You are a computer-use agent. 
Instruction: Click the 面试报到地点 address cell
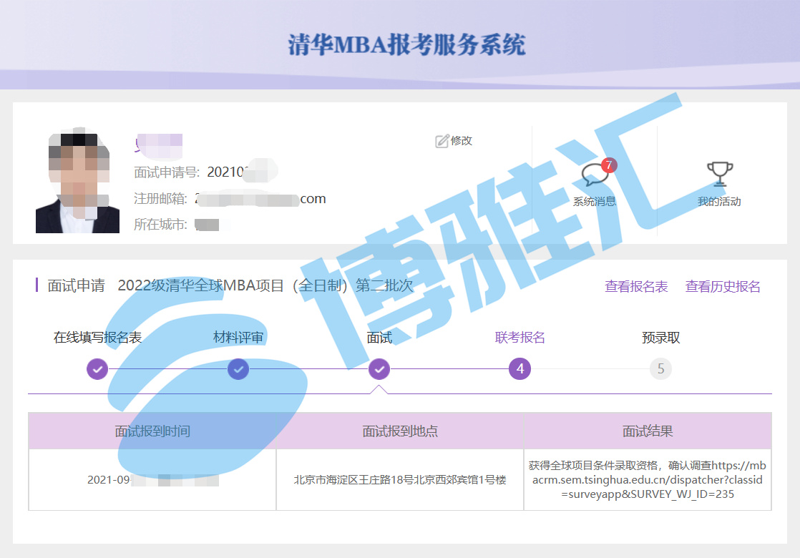point(400,480)
